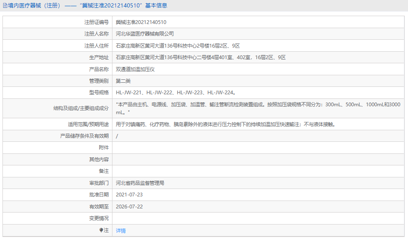This screenshot has height=239, width=408.
Task: Select the expiry date 2026-07-22
Action: coord(129,207)
